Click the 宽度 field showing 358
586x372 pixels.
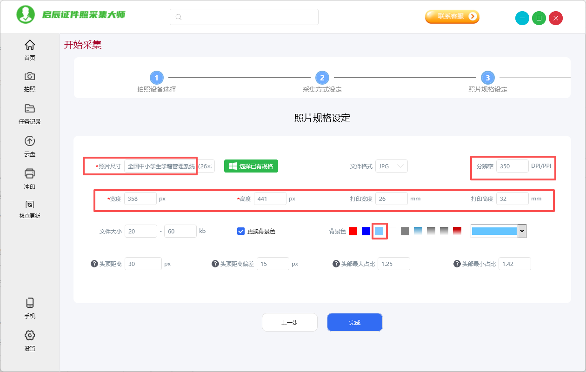pyautogui.click(x=140, y=199)
